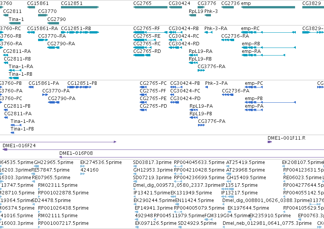Select EST Dmel_dig_009573_0580_2337.3prime
Screen dimensions: 324x229
click(177, 185)
